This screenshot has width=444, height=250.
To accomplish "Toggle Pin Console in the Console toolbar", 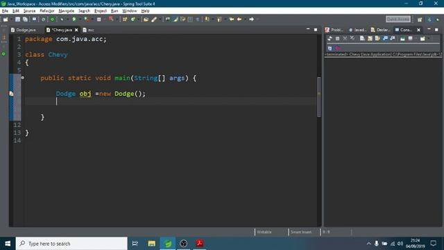I will [402, 38].
